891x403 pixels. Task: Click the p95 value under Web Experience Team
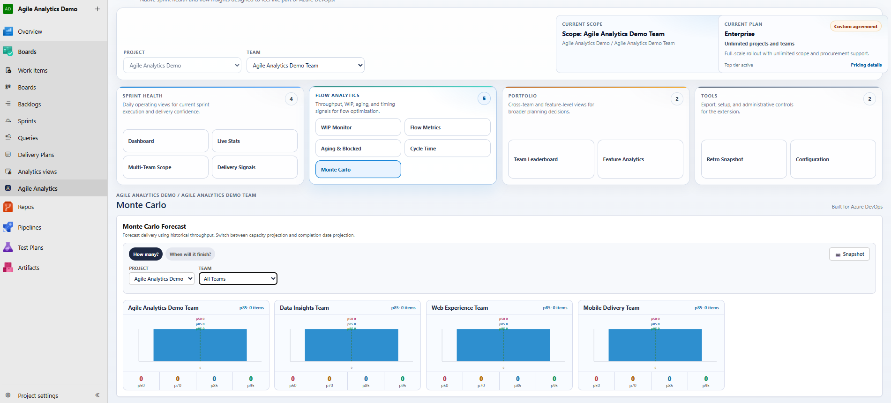click(x=554, y=379)
